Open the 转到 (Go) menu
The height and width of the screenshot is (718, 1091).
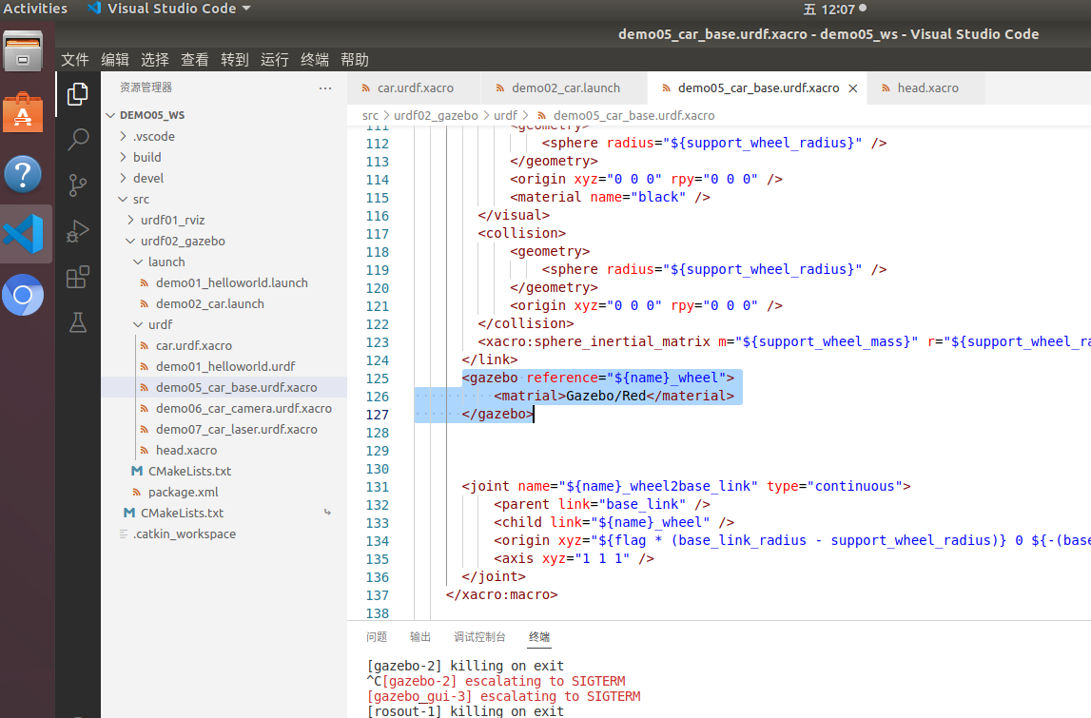(235, 60)
